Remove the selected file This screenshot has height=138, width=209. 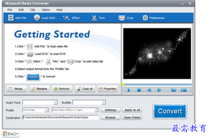pyautogui.click(x=62, y=89)
